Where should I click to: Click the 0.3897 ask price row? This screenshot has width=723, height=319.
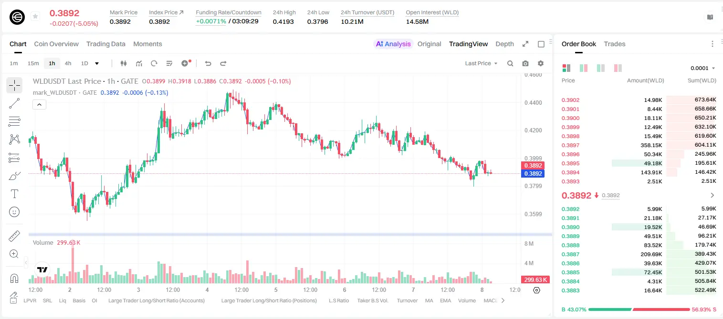click(639, 145)
